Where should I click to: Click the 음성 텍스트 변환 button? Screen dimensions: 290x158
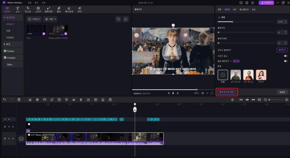[227, 92]
